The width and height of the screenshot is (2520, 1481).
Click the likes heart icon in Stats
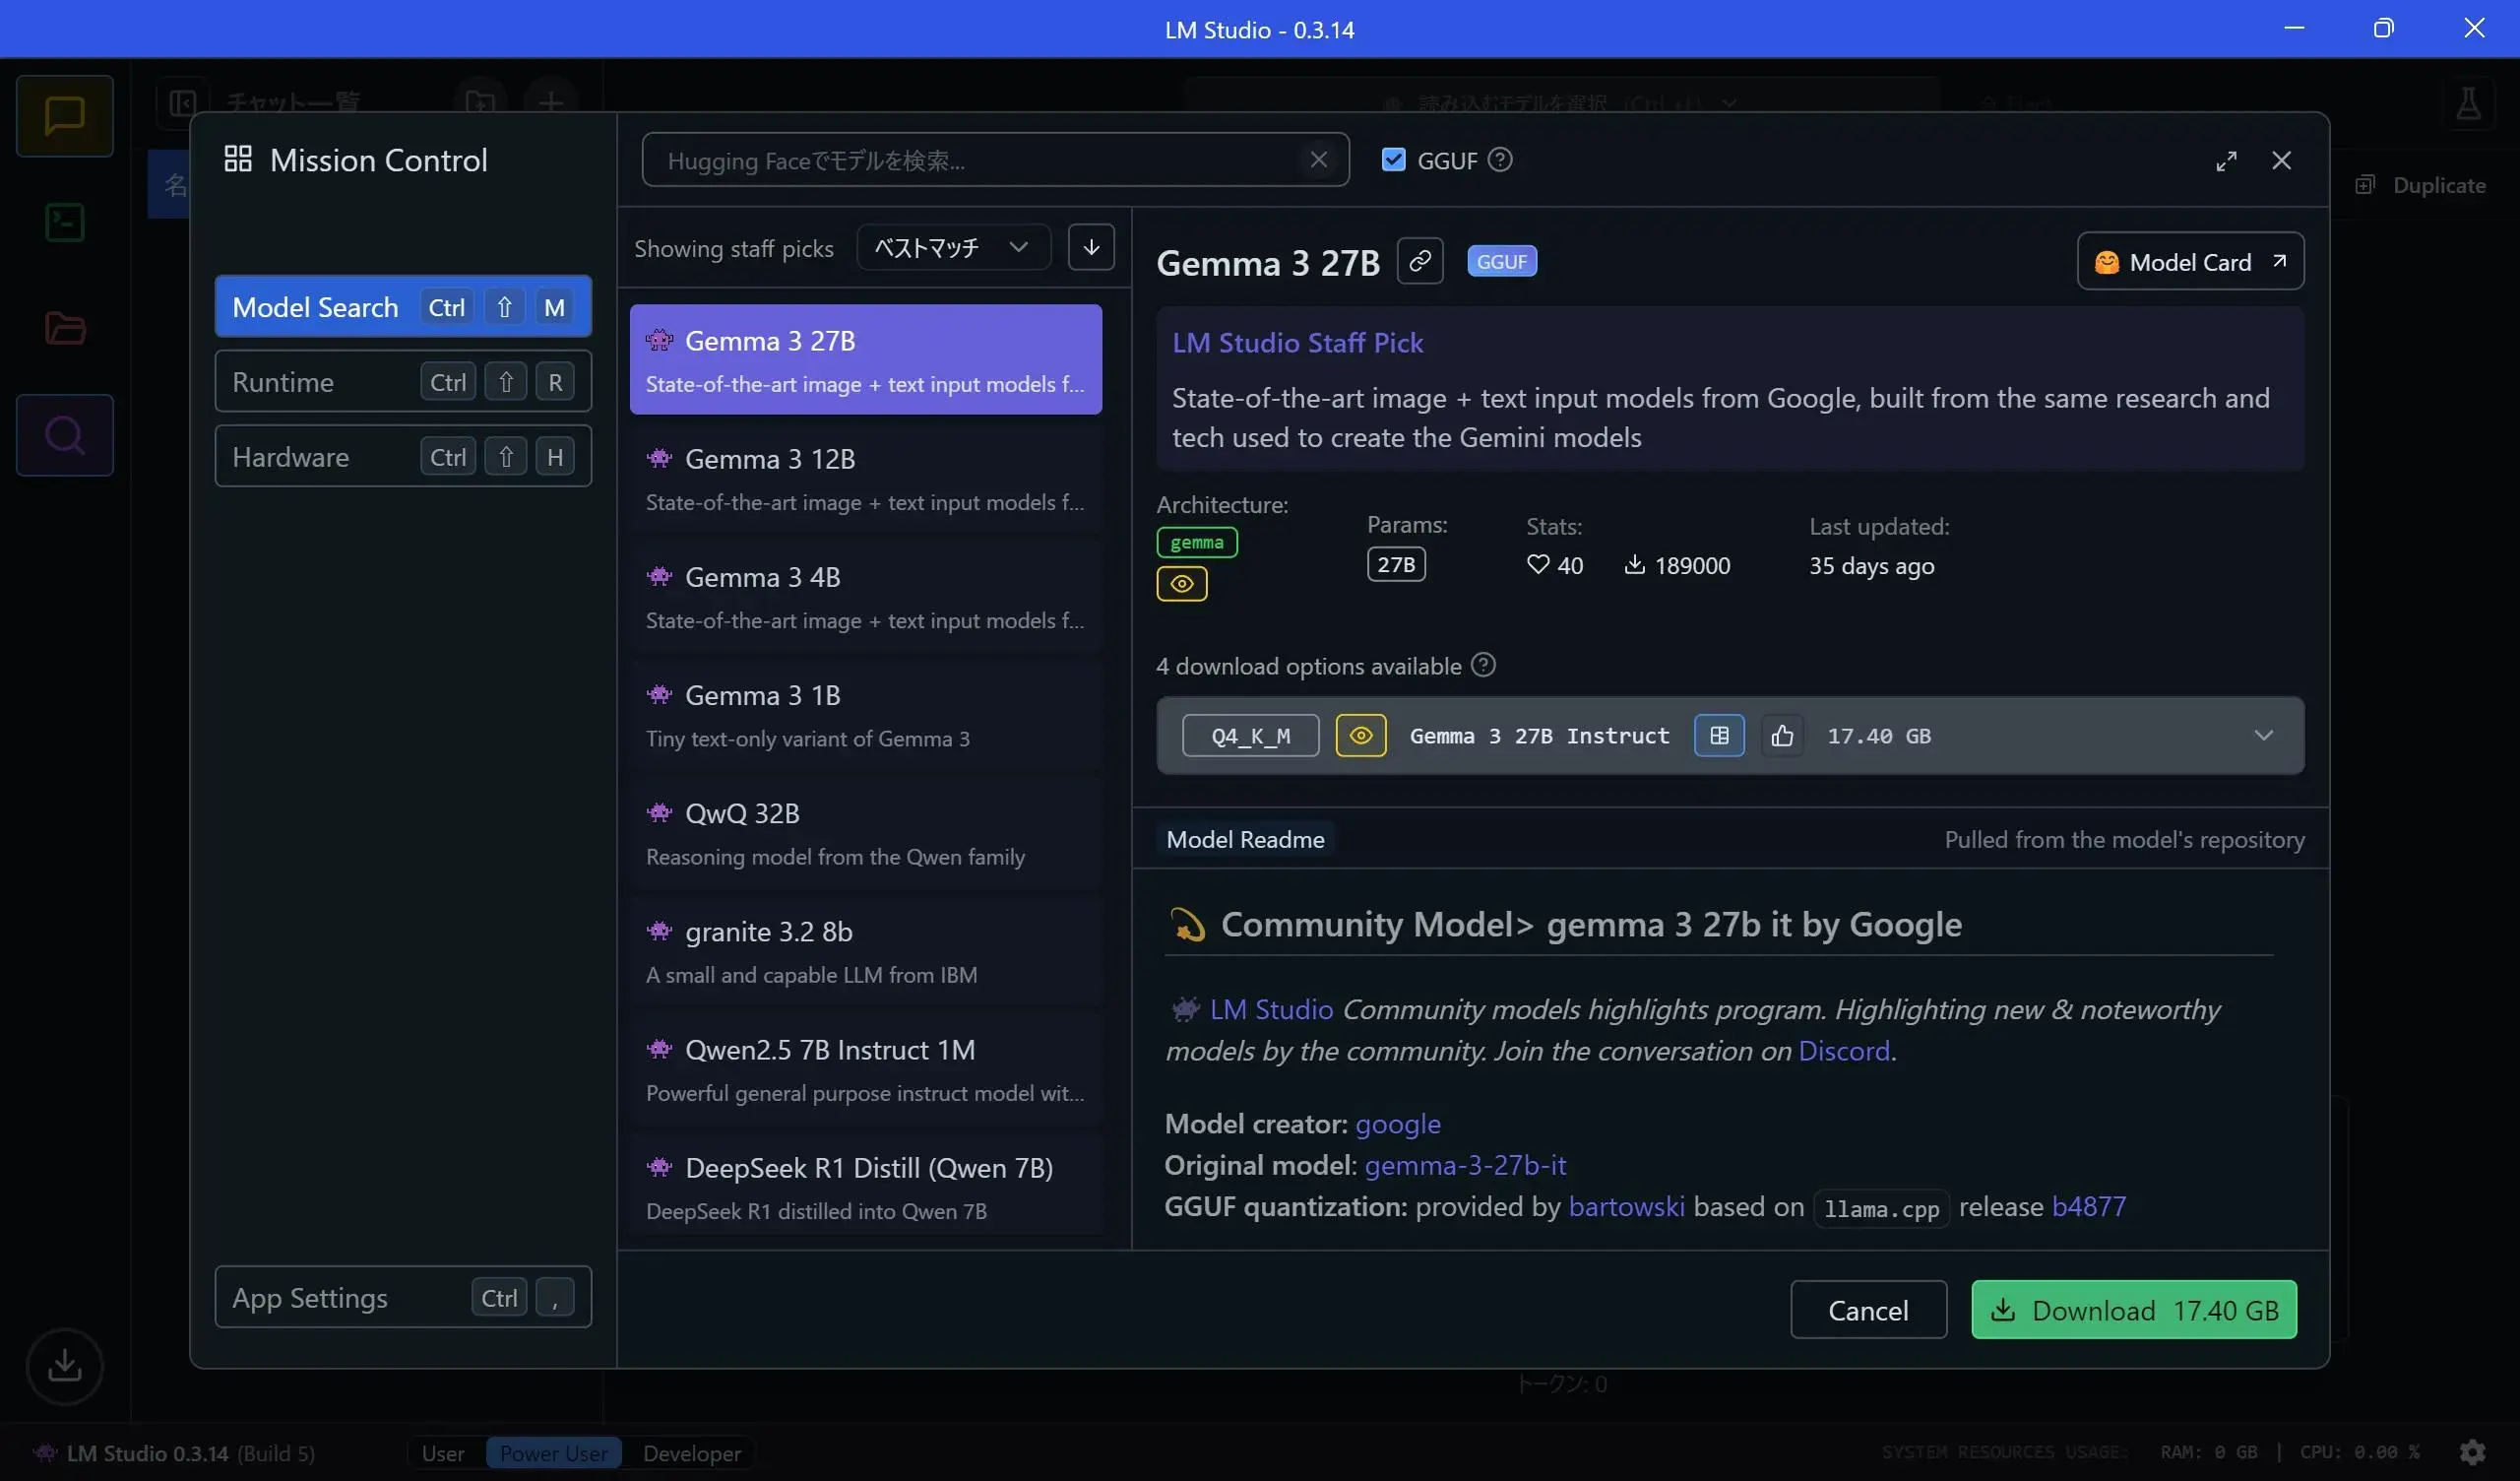point(1538,564)
